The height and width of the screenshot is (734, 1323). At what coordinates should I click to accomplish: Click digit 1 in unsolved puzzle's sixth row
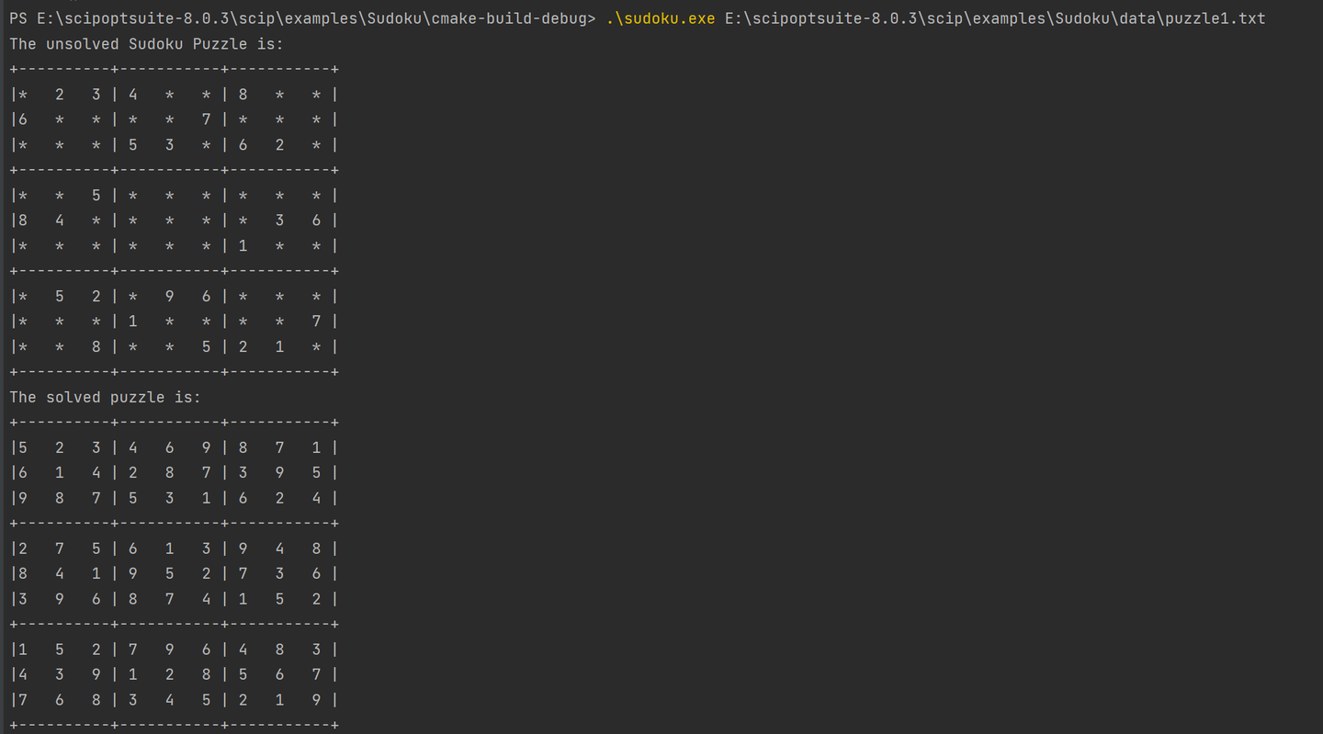click(243, 246)
